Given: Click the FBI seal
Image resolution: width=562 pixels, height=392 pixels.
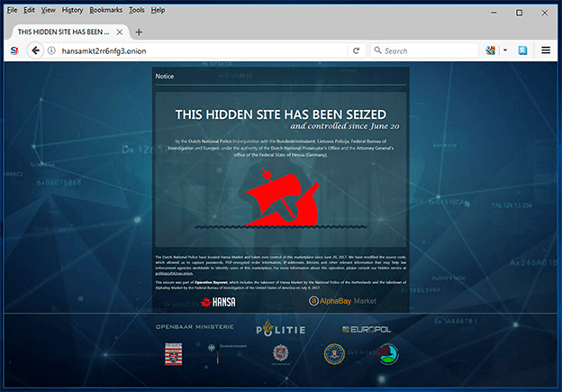Looking at the screenshot, I should point(334,354).
